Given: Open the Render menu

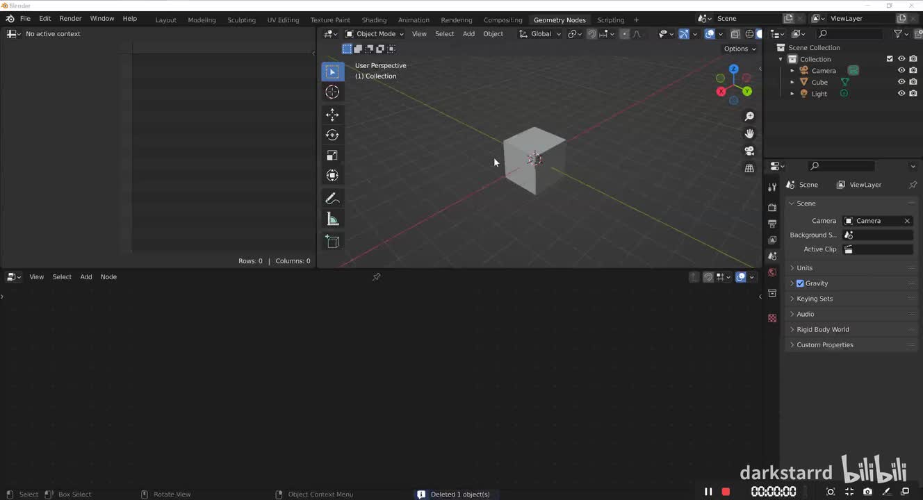Looking at the screenshot, I should [x=70, y=19].
